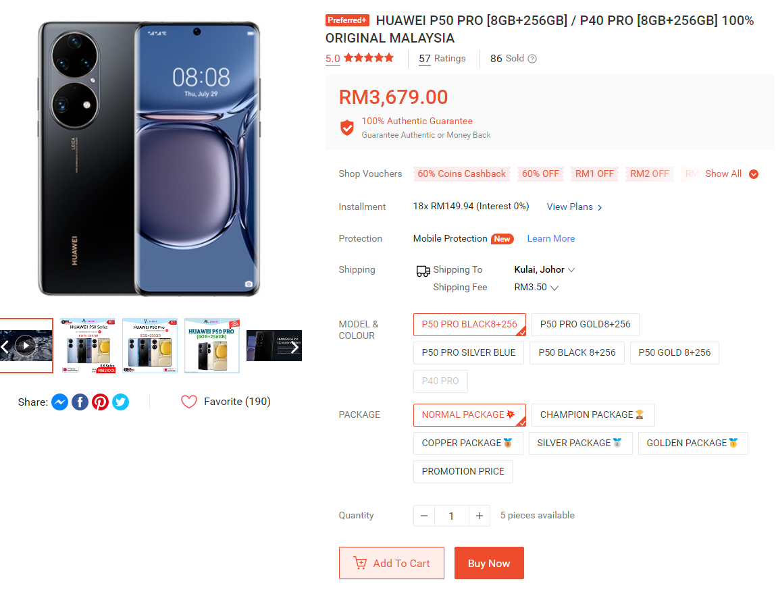Select P50 PRO GOLD8+256 model

click(x=585, y=325)
